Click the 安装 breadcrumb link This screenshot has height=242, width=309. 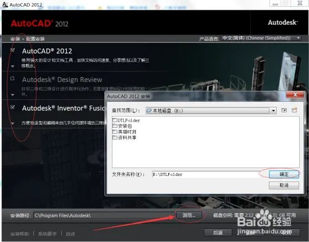(15, 39)
